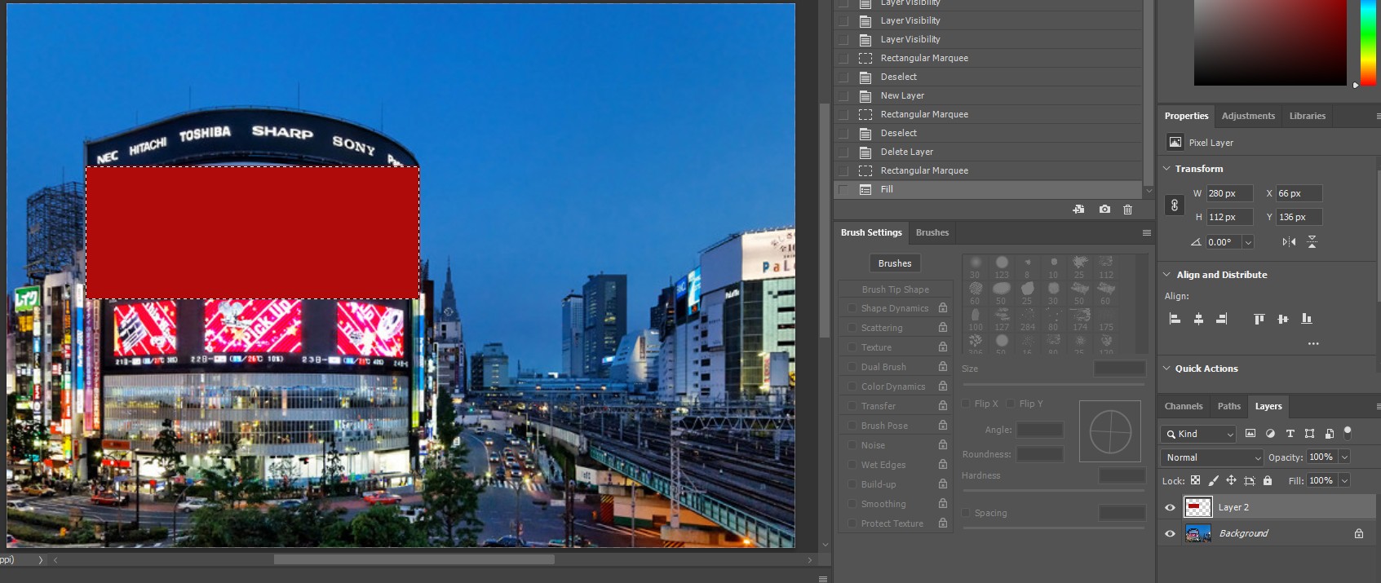Align horizontal centers in Properties panel

tap(1198, 319)
